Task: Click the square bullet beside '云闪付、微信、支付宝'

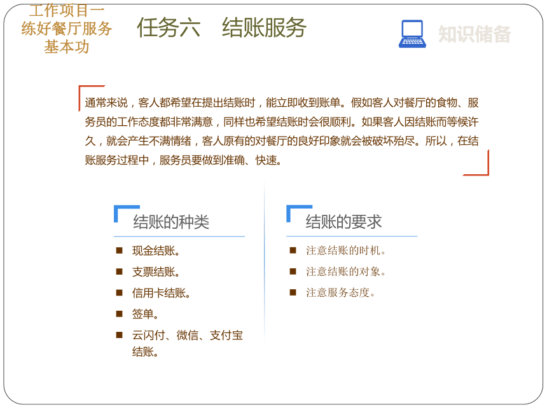Action: pos(120,335)
